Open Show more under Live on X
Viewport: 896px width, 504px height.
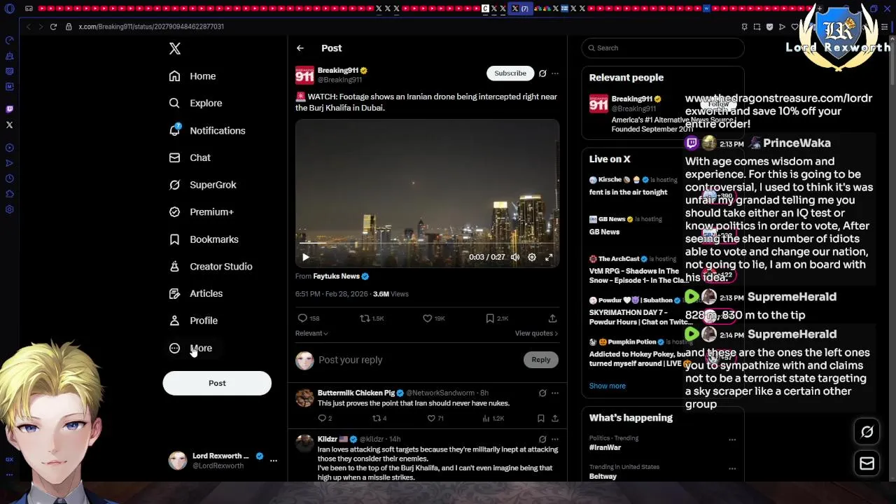tap(607, 386)
